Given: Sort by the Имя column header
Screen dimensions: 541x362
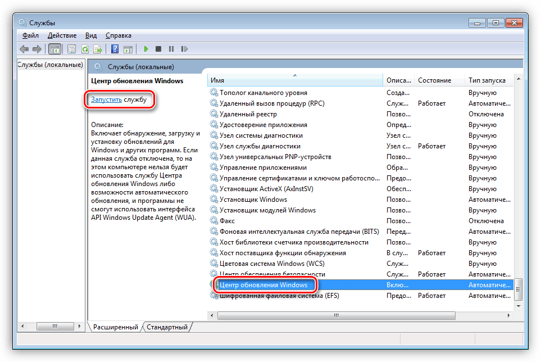Looking at the screenshot, I should pyautogui.click(x=295, y=80).
